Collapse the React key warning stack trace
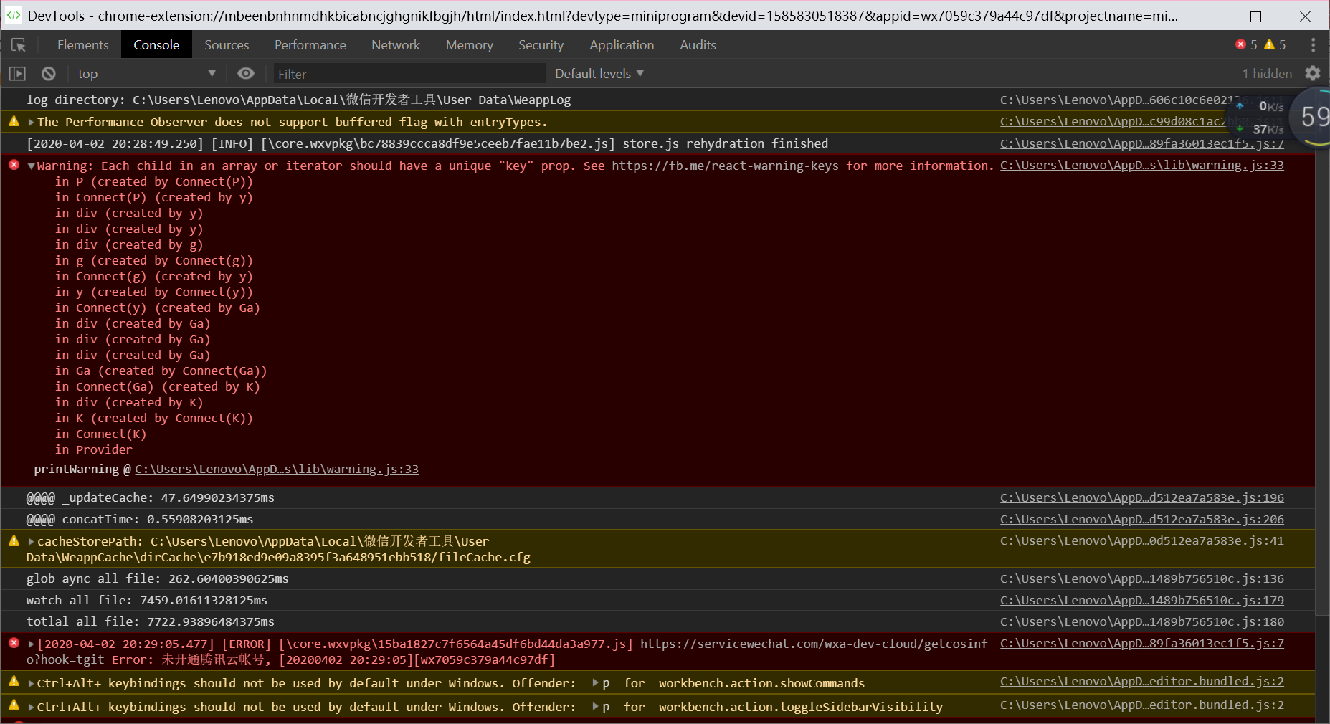 tap(31, 166)
